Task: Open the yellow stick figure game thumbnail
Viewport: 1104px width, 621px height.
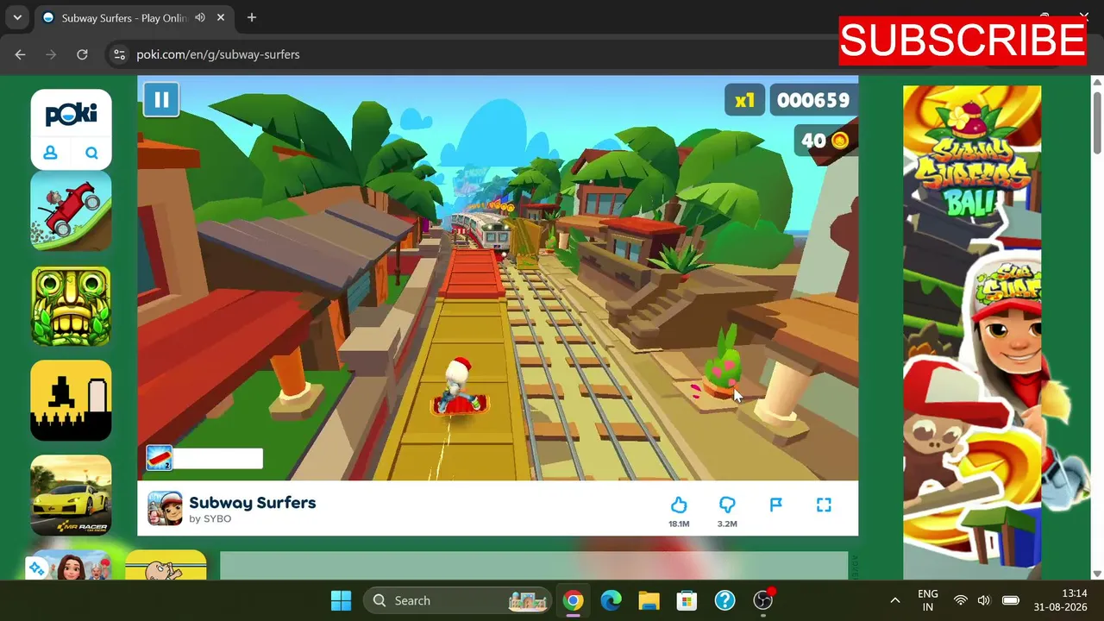Action: [x=71, y=401]
